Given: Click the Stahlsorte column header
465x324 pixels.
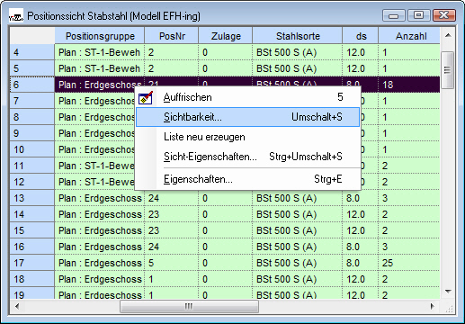Looking at the screenshot, I should 298,36.
